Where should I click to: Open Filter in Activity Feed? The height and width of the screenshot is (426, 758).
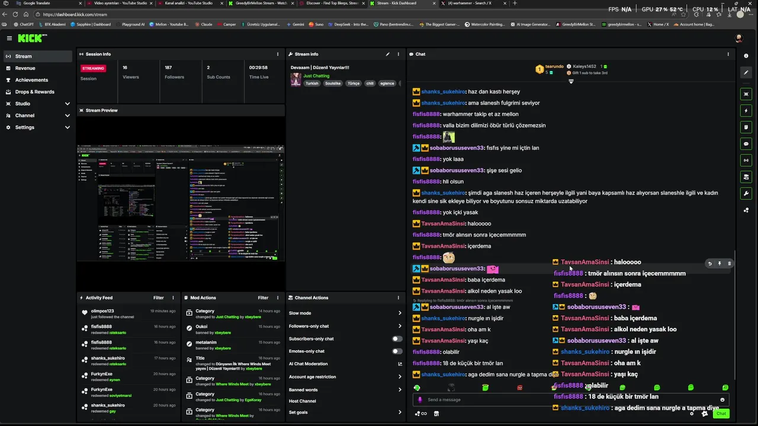click(x=159, y=298)
